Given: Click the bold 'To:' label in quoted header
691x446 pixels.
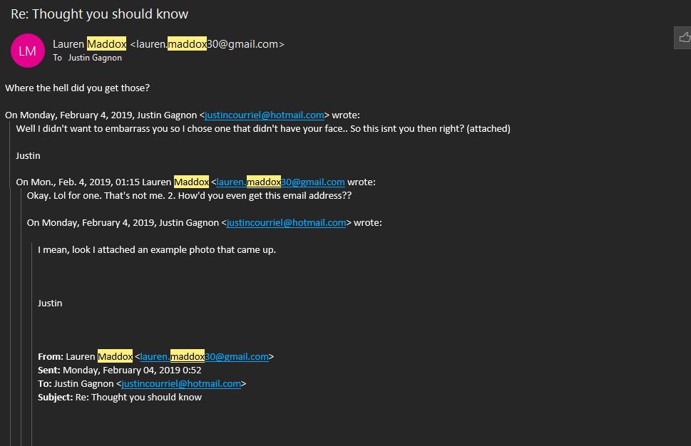Looking at the screenshot, I should 45,383.
